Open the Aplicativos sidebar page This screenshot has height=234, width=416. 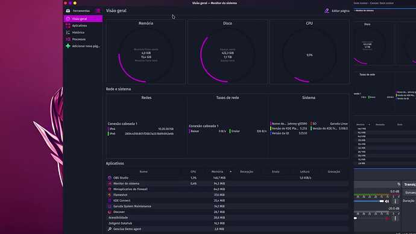tap(83, 26)
